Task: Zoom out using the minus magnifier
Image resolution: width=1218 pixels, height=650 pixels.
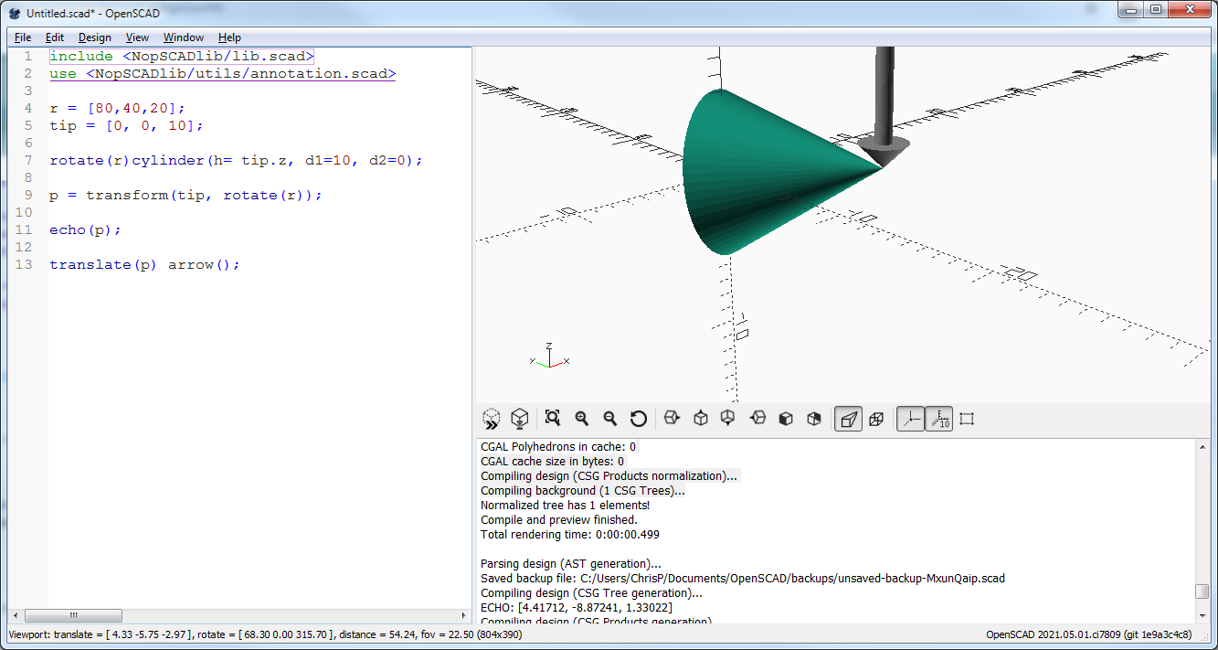Action: (x=609, y=419)
